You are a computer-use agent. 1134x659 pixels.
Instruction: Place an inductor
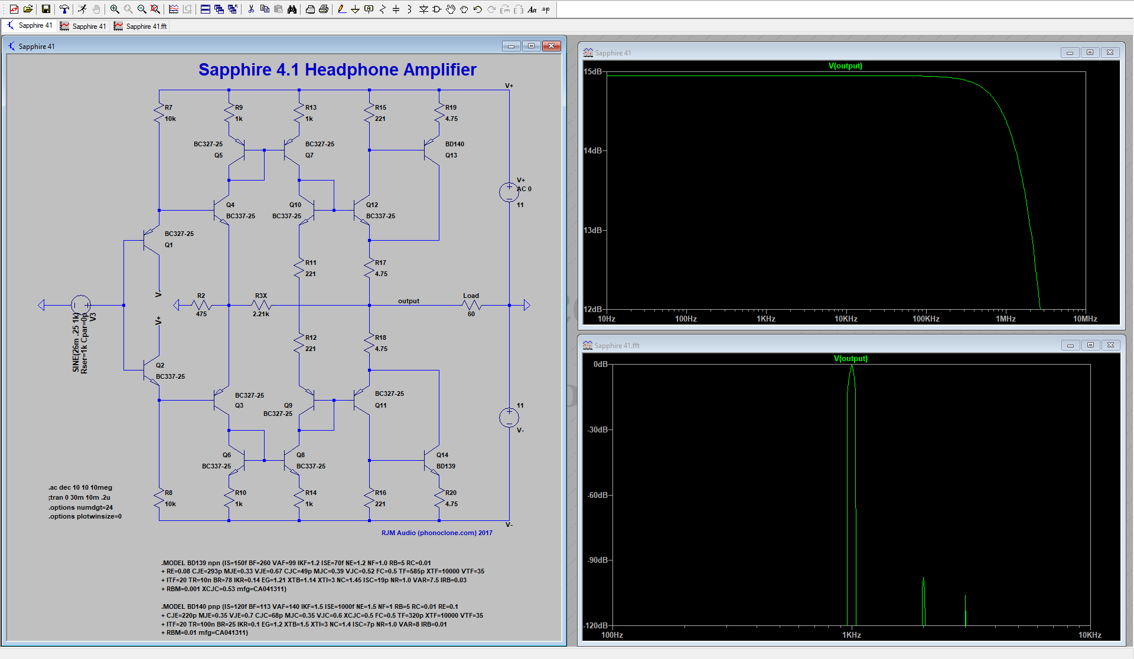pyautogui.click(x=410, y=9)
